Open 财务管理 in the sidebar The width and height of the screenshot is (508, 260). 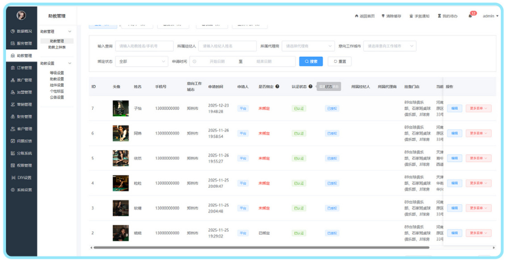pyautogui.click(x=21, y=117)
